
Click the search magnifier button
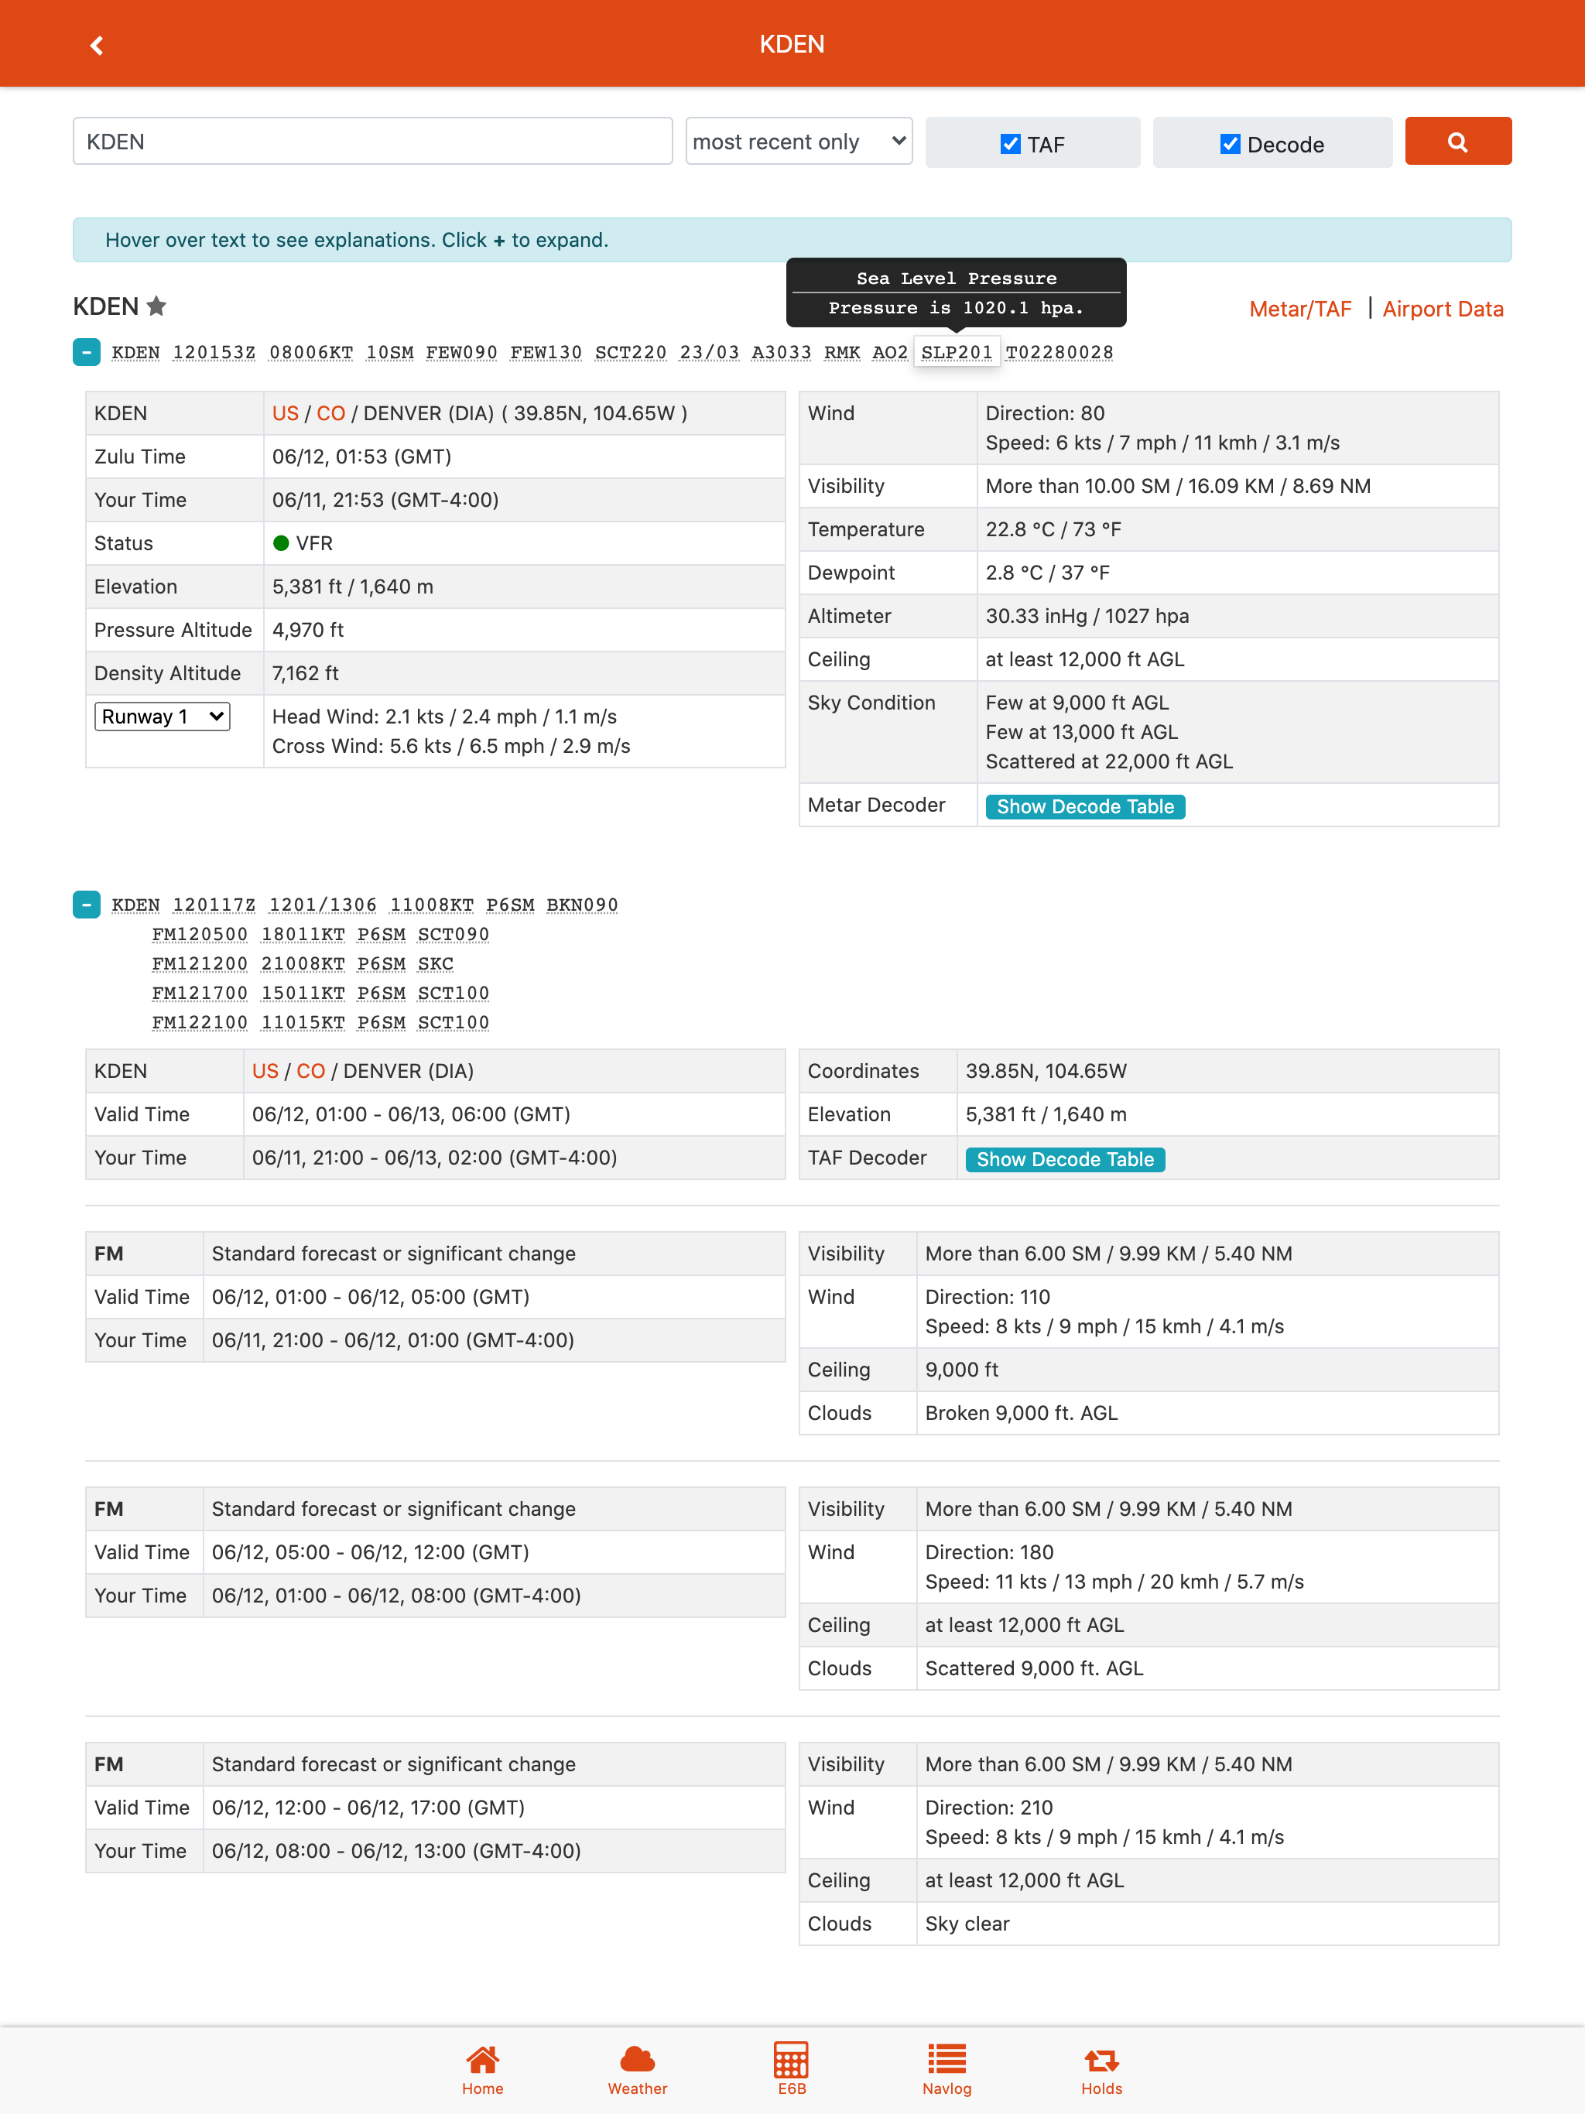(1457, 142)
